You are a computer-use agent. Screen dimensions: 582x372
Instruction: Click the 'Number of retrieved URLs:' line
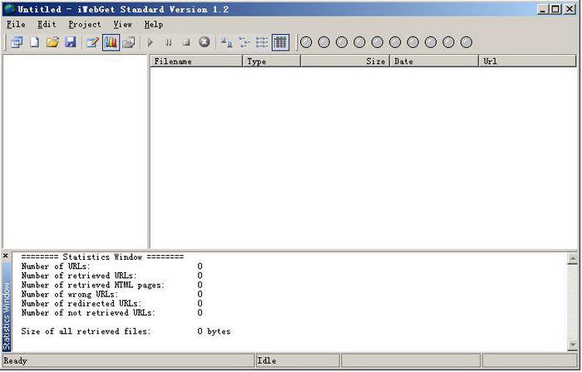pyautogui.click(x=79, y=276)
